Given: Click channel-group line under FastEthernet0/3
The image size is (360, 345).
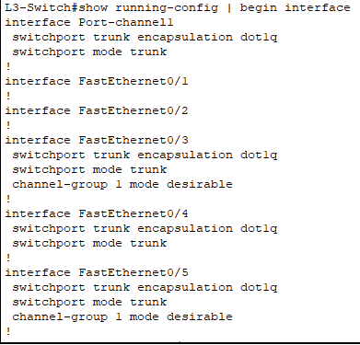Looking at the screenshot, I should point(122,185).
